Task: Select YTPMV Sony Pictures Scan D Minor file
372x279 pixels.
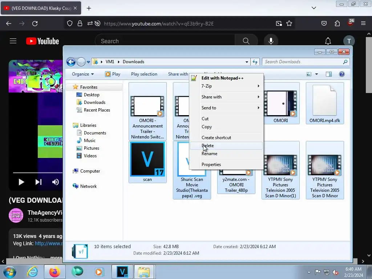Action: click(x=325, y=170)
